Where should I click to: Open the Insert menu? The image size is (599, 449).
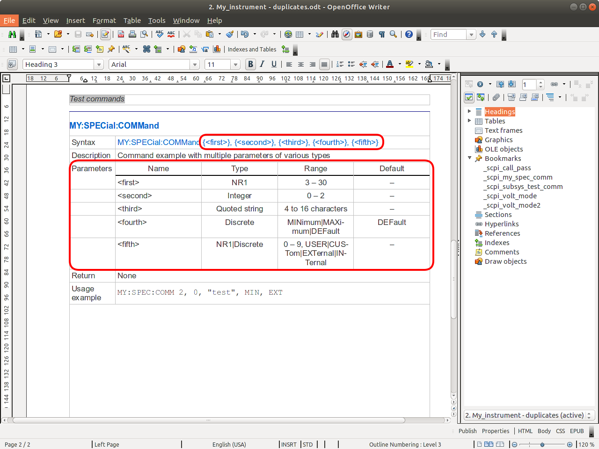pos(75,21)
